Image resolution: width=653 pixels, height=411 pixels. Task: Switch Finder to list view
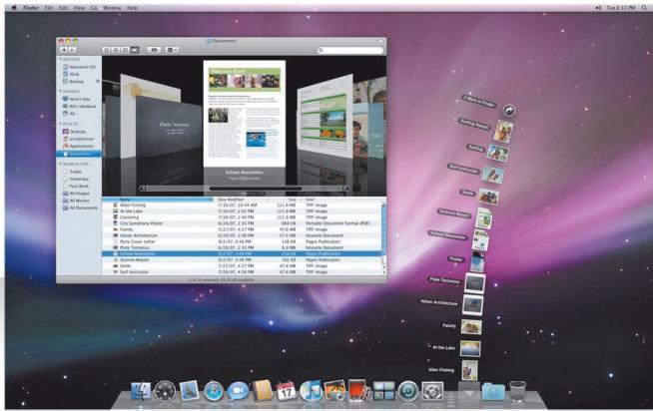coord(116,50)
